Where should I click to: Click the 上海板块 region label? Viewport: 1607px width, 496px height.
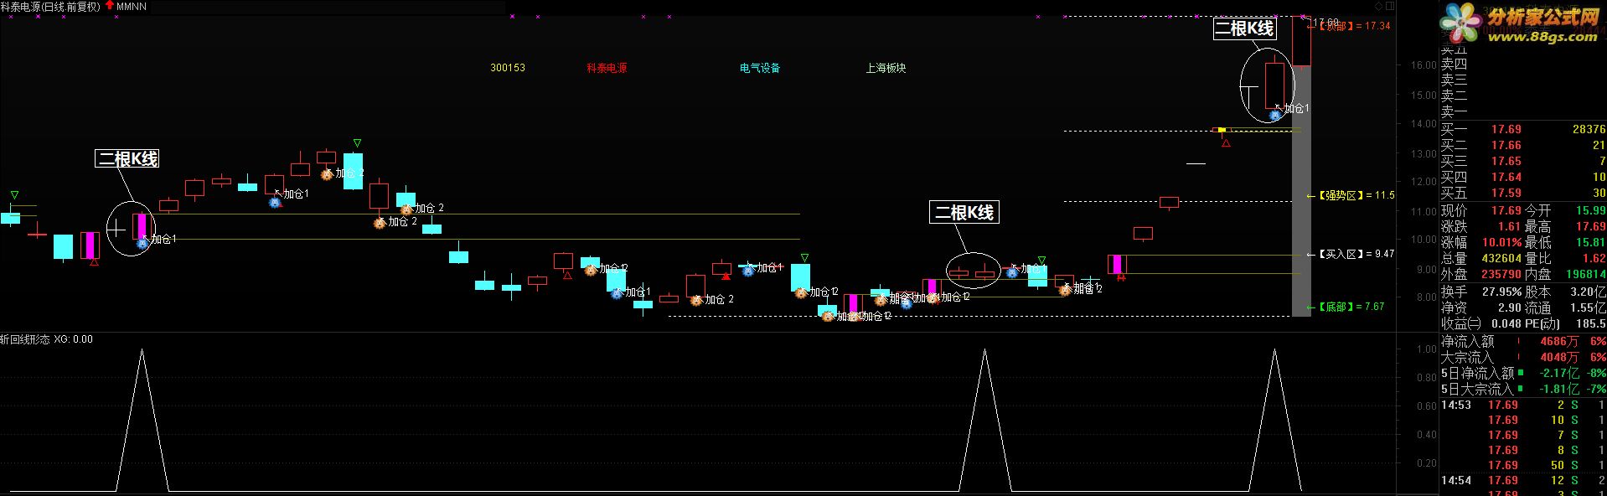886,68
